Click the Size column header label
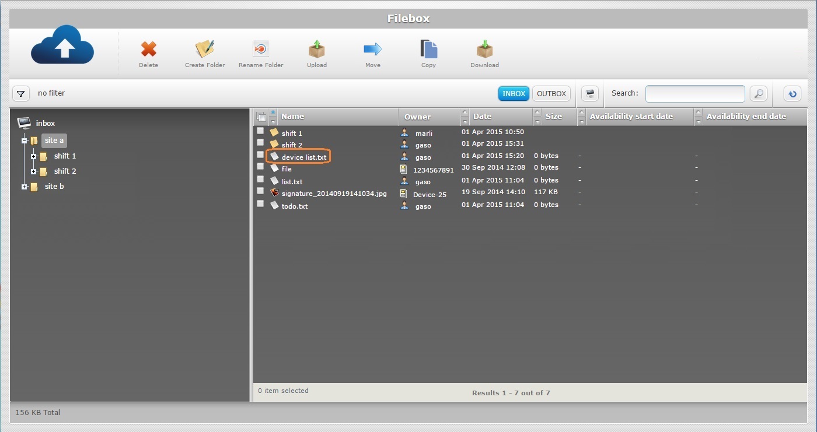Screen dimensions: 817x432 click(x=553, y=117)
